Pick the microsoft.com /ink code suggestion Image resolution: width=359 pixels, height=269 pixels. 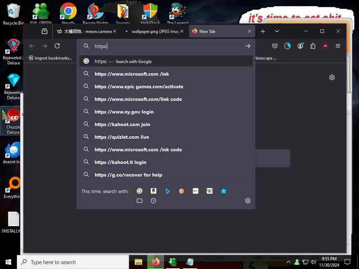pos(166,149)
